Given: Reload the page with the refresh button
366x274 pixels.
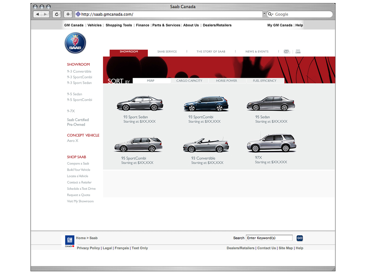Looking at the screenshot, I should tap(56, 14).
